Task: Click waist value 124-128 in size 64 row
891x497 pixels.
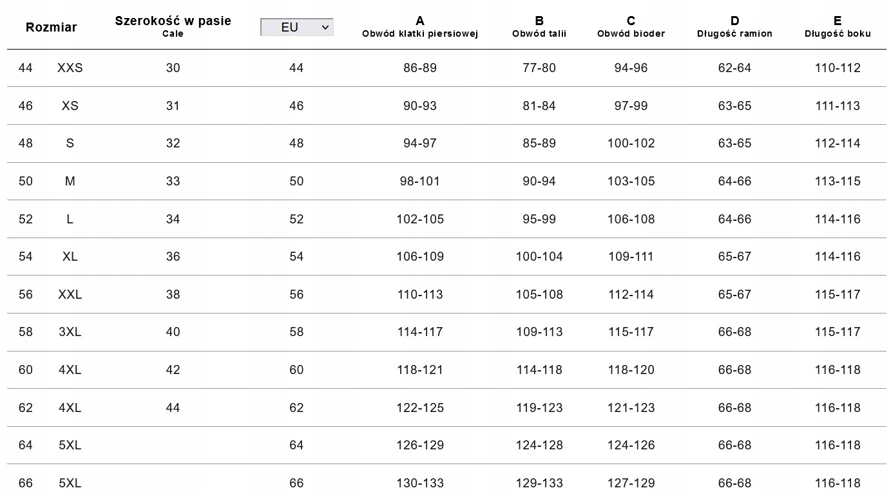Action: [x=539, y=445]
